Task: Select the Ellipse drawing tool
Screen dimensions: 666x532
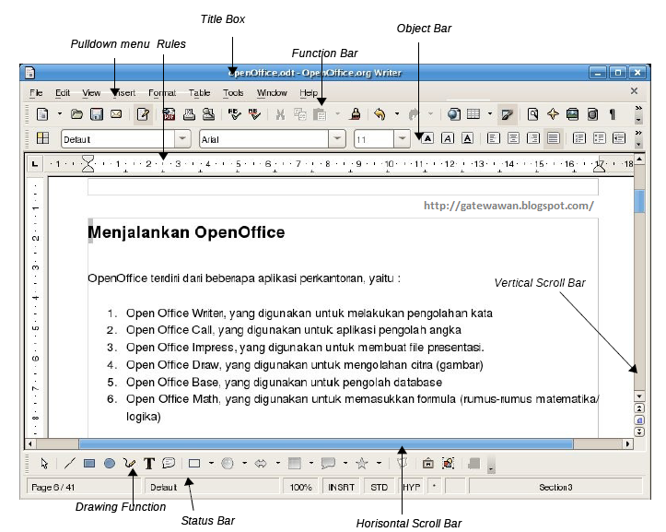Action: [x=110, y=463]
